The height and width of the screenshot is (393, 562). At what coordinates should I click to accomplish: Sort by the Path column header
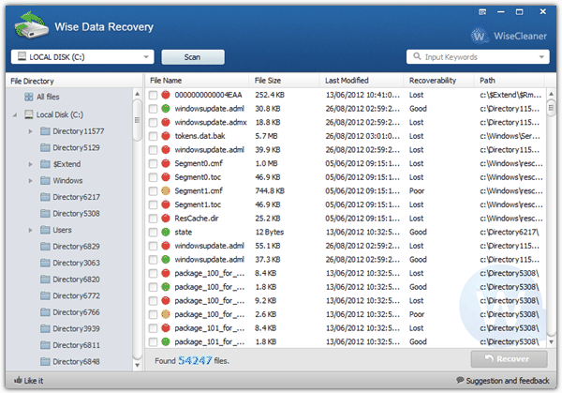pyautogui.click(x=510, y=81)
